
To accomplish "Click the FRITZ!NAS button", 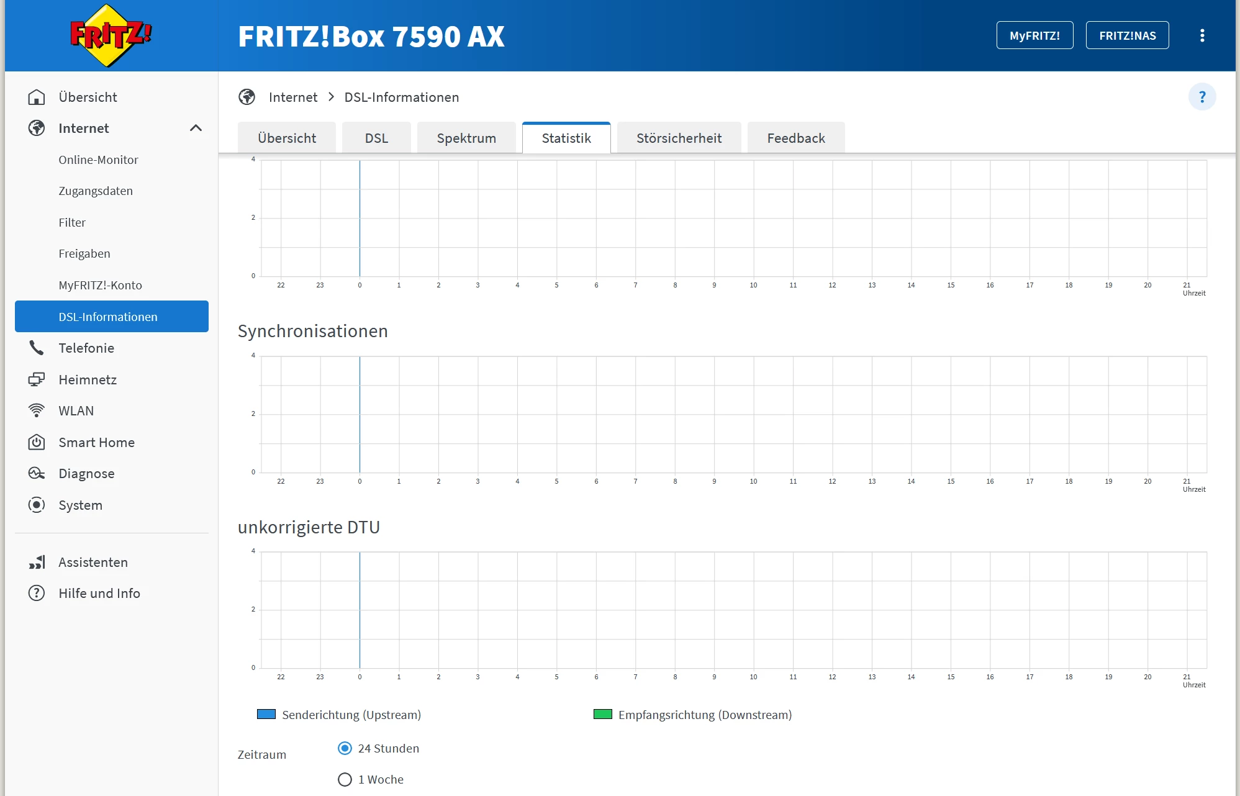I will (x=1127, y=35).
